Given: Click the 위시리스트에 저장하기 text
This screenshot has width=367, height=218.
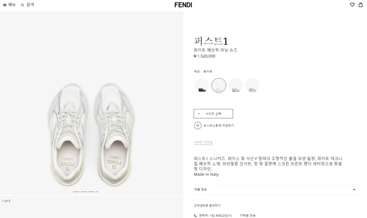Looking at the screenshot, I should [x=218, y=125].
